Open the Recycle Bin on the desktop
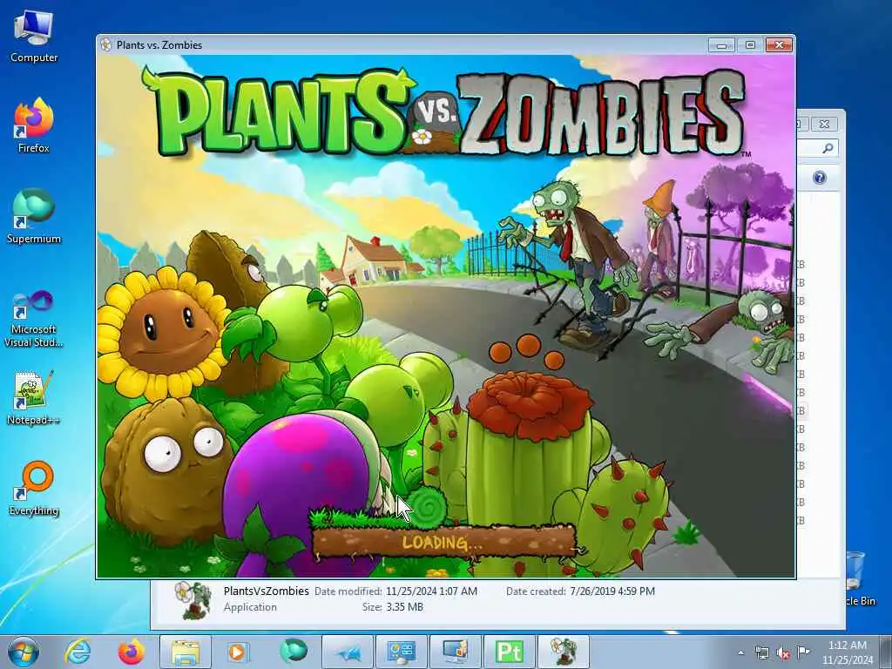 click(856, 578)
